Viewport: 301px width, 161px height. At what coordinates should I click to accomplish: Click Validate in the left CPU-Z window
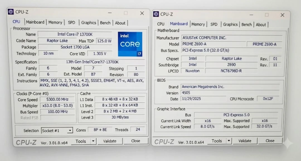tap(110, 141)
